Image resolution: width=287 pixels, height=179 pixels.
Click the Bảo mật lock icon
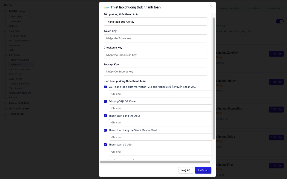5,98
